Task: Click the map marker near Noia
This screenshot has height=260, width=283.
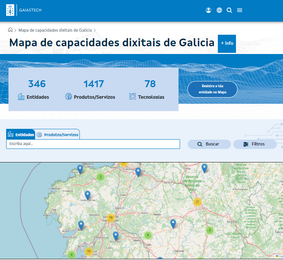Action: [81, 225]
